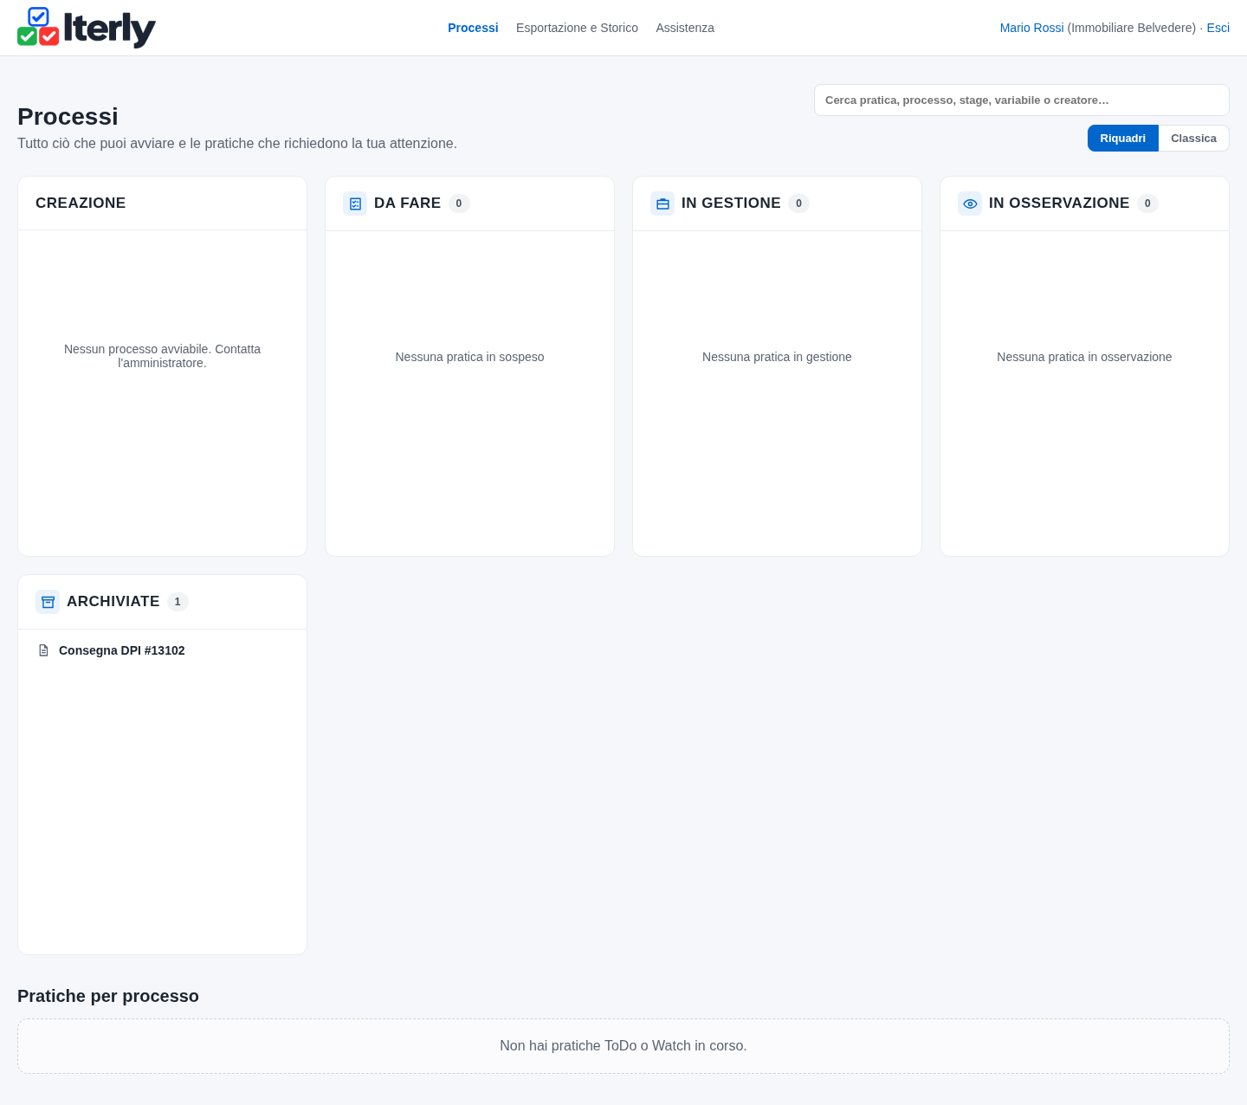Image resolution: width=1247 pixels, height=1105 pixels.
Task: Click the IN OSSERVAZIONE panel heading
Action: [x=1059, y=203]
